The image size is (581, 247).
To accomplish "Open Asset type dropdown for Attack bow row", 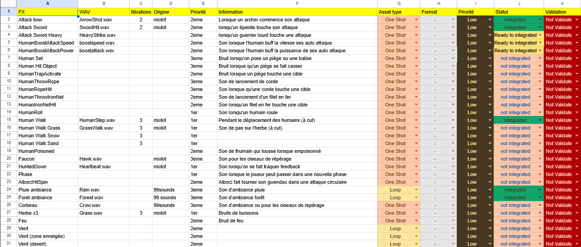I will tap(416, 20).
